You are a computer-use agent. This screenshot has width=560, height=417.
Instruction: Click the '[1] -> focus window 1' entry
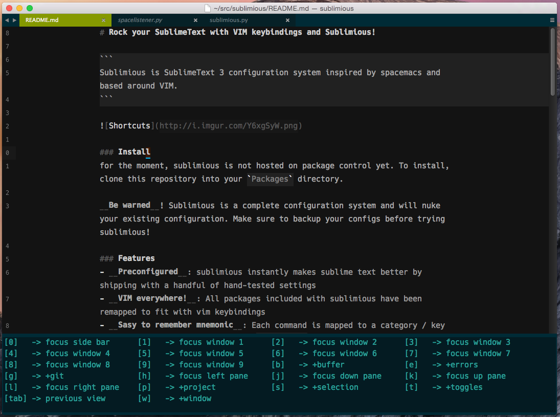pyautogui.click(x=191, y=342)
